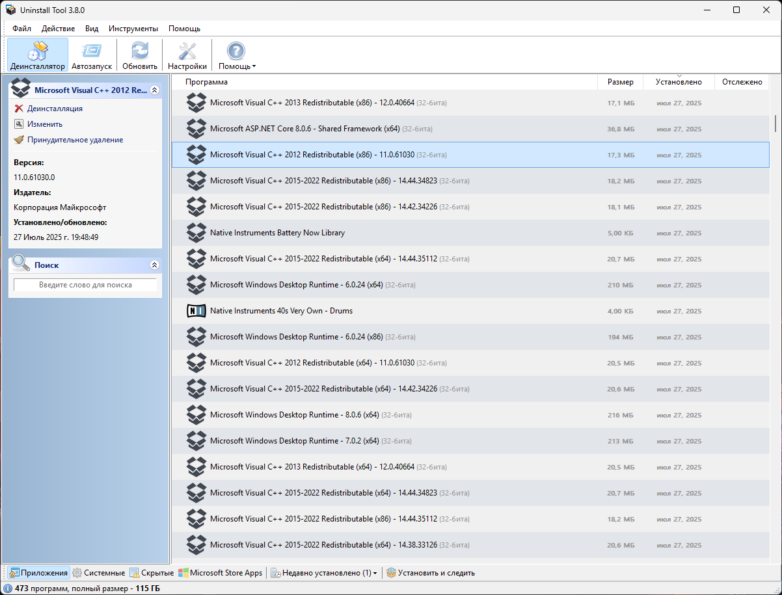This screenshot has width=782, height=595.
Task: Click the Деинсталляция link in the sidebar
Action: tap(55, 109)
